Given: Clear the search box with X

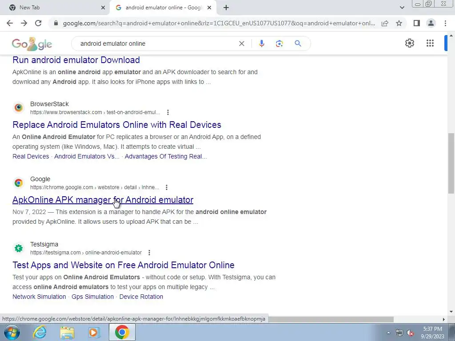Looking at the screenshot, I should [241, 44].
